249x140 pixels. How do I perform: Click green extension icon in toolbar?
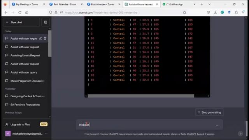click(x=222, y=12)
